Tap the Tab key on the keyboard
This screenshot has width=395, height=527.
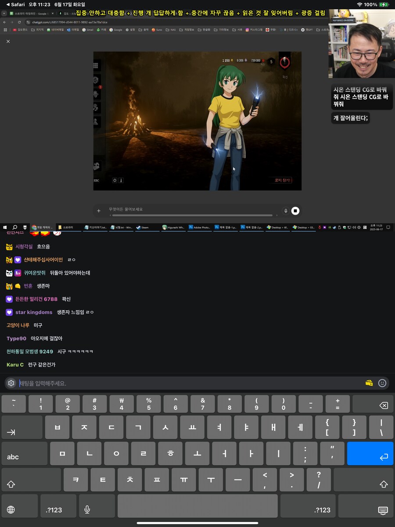click(22, 427)
